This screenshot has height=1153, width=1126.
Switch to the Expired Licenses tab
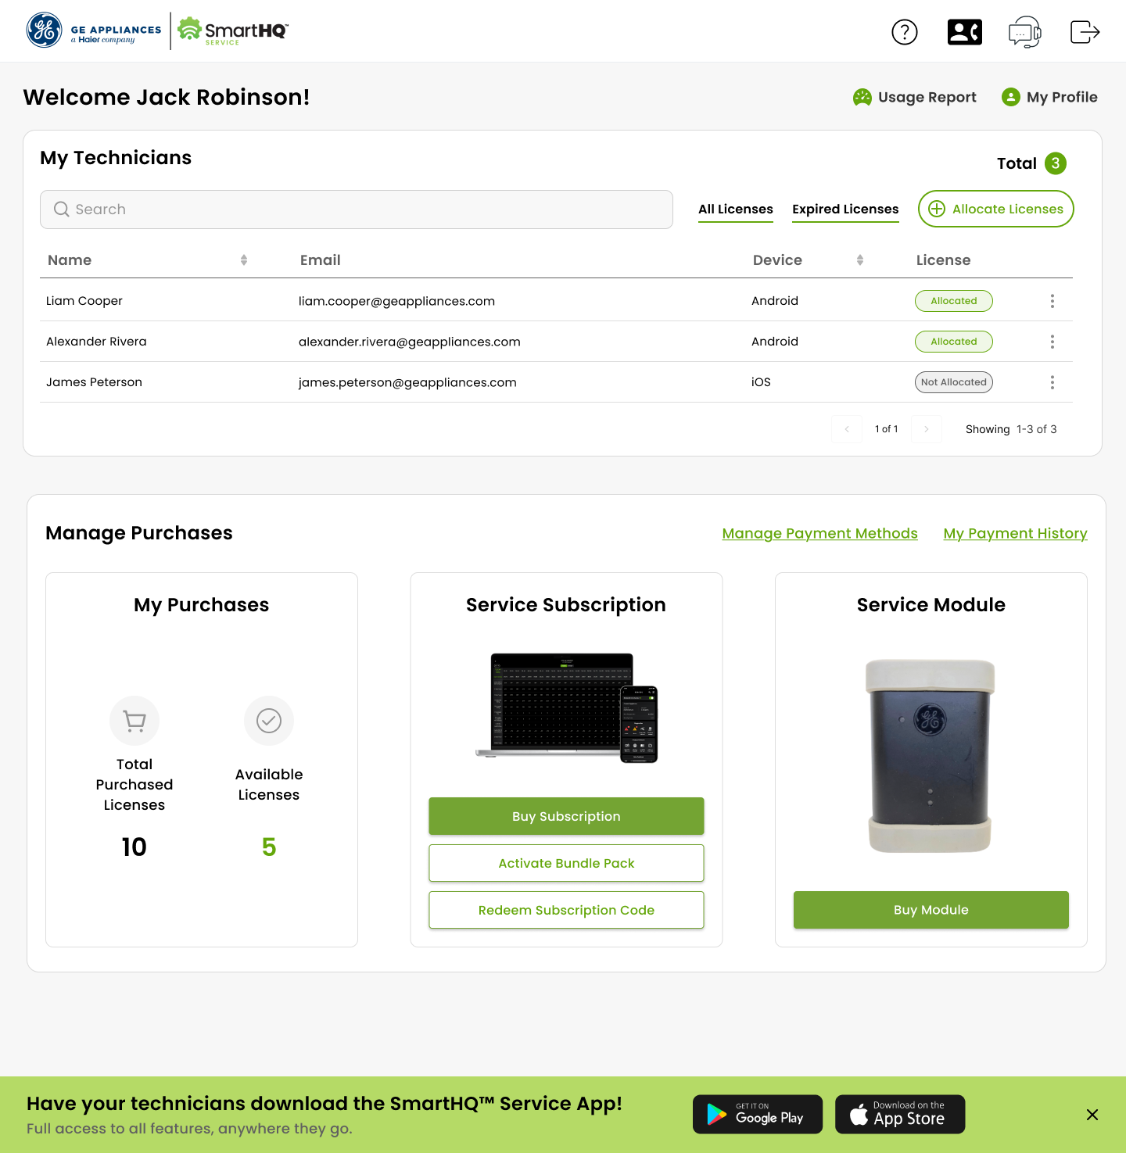[x=845, y=209]
